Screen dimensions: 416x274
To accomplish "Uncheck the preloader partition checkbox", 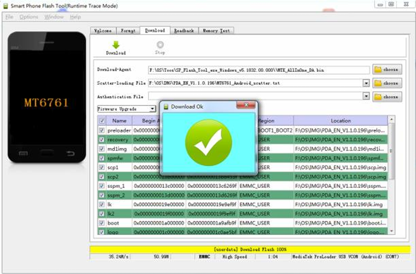I will point(101,130).
